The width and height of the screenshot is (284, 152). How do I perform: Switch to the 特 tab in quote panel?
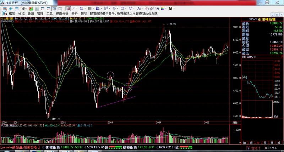point(272,143)
